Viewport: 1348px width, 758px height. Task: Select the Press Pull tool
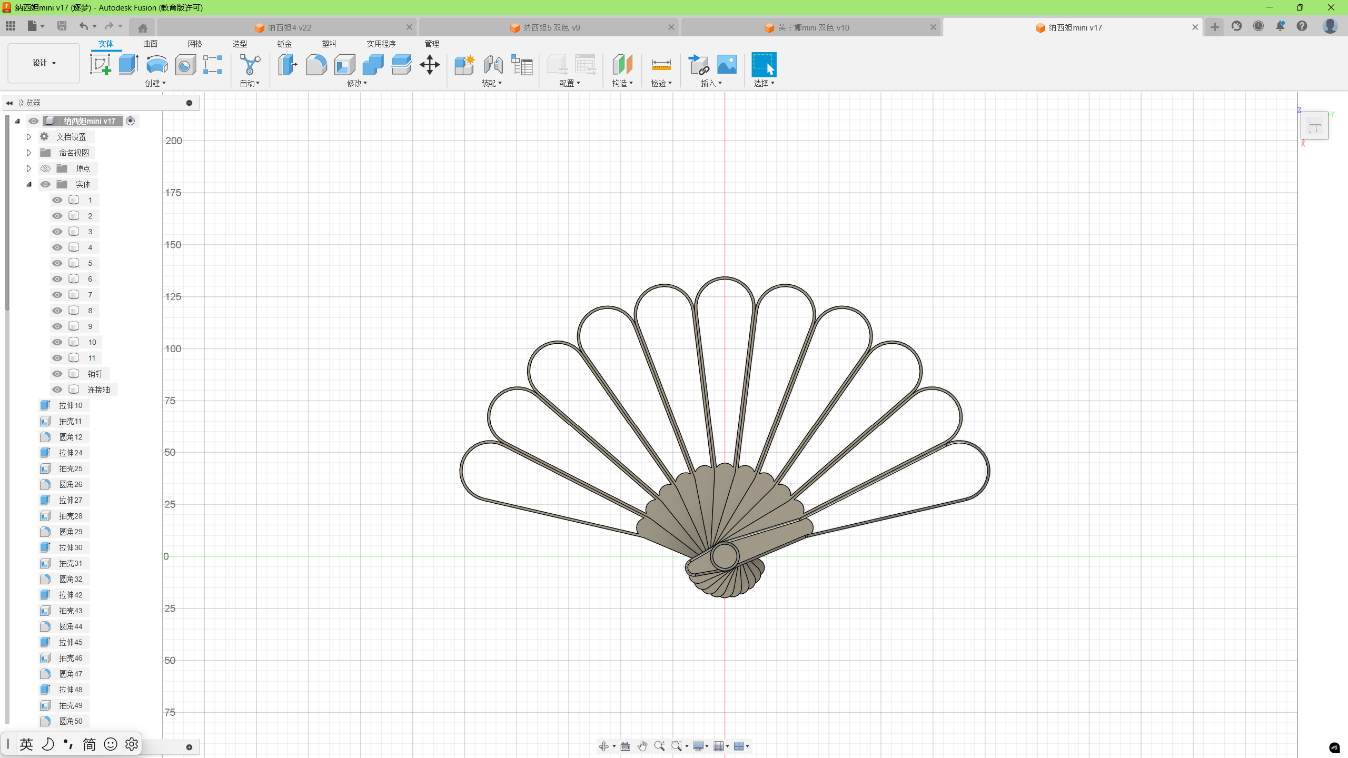click(x=288, y=65)
